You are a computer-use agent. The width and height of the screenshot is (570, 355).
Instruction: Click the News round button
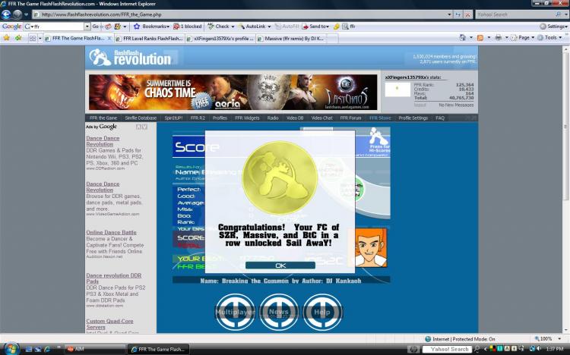click(x=278, y=313)
